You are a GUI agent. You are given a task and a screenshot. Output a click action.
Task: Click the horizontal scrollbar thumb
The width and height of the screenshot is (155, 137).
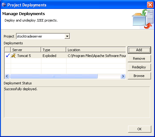click(54, 76)
